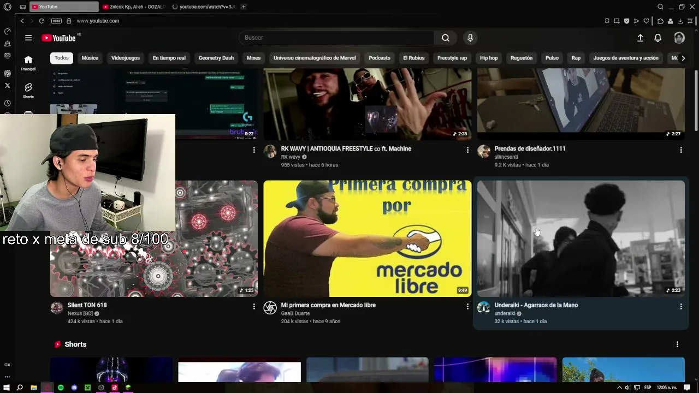Open Easy Setup sliders icon
The width and height of the screenshot is (699, 393).
pos(690,21)
